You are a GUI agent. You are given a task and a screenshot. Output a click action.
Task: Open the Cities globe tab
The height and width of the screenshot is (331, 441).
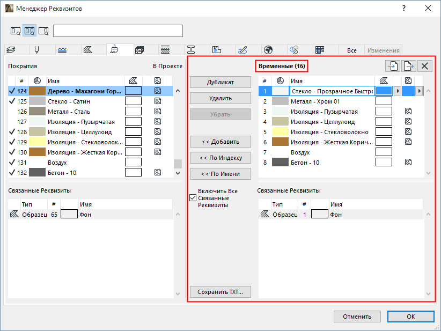click(268, 50)
